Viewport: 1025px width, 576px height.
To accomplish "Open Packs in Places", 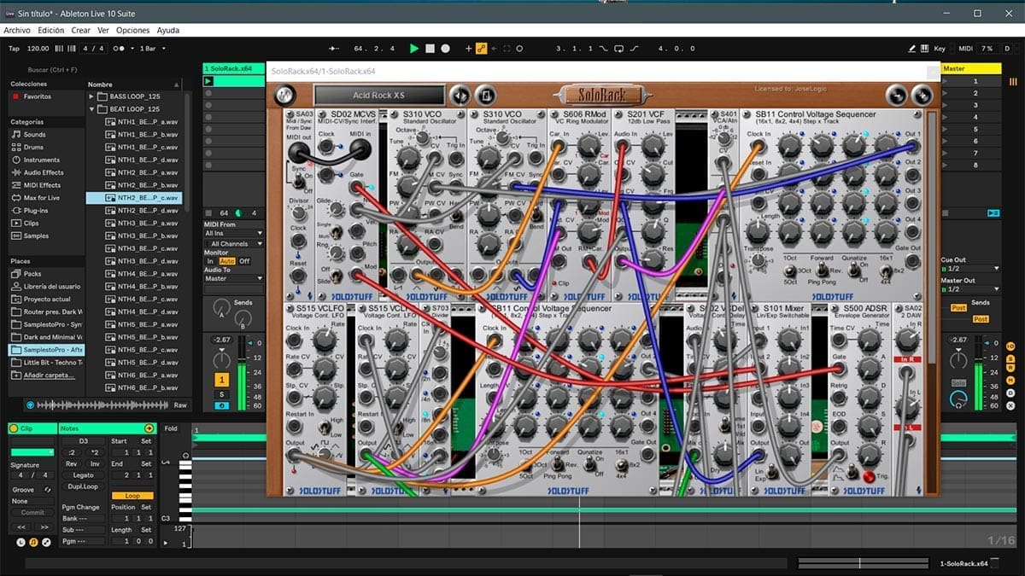I will [32, 274].
